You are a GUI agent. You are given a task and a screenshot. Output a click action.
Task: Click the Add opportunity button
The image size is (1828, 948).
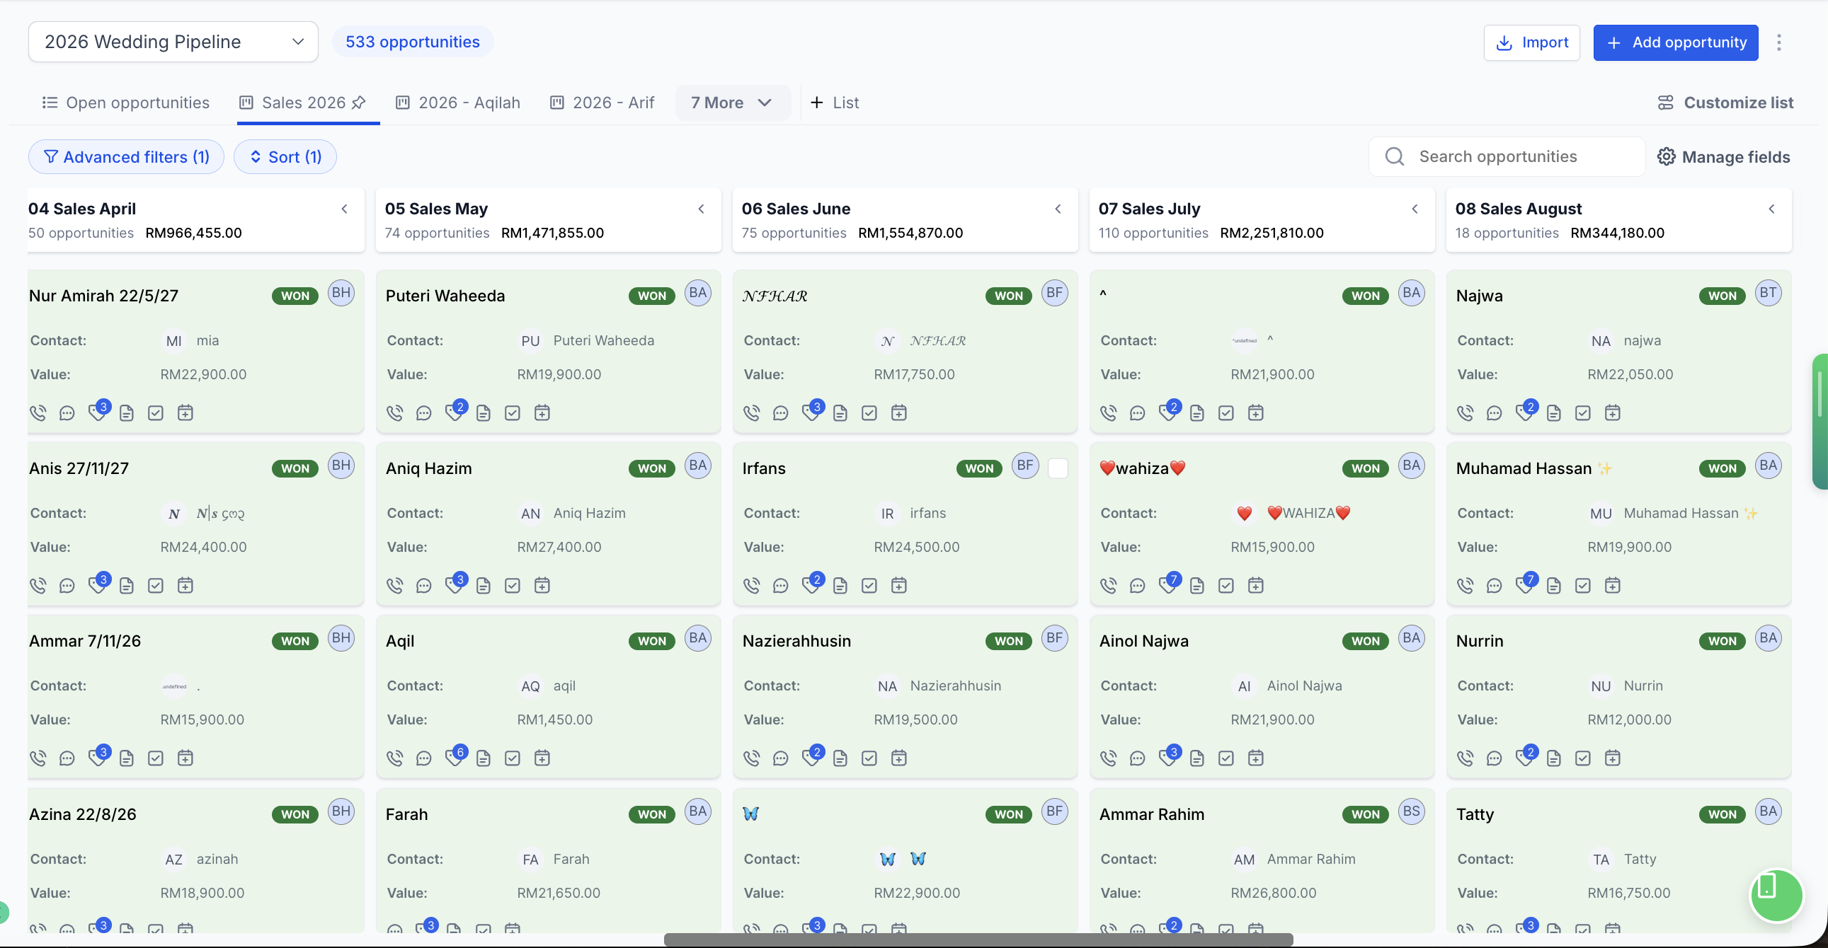click(1675, 42)
